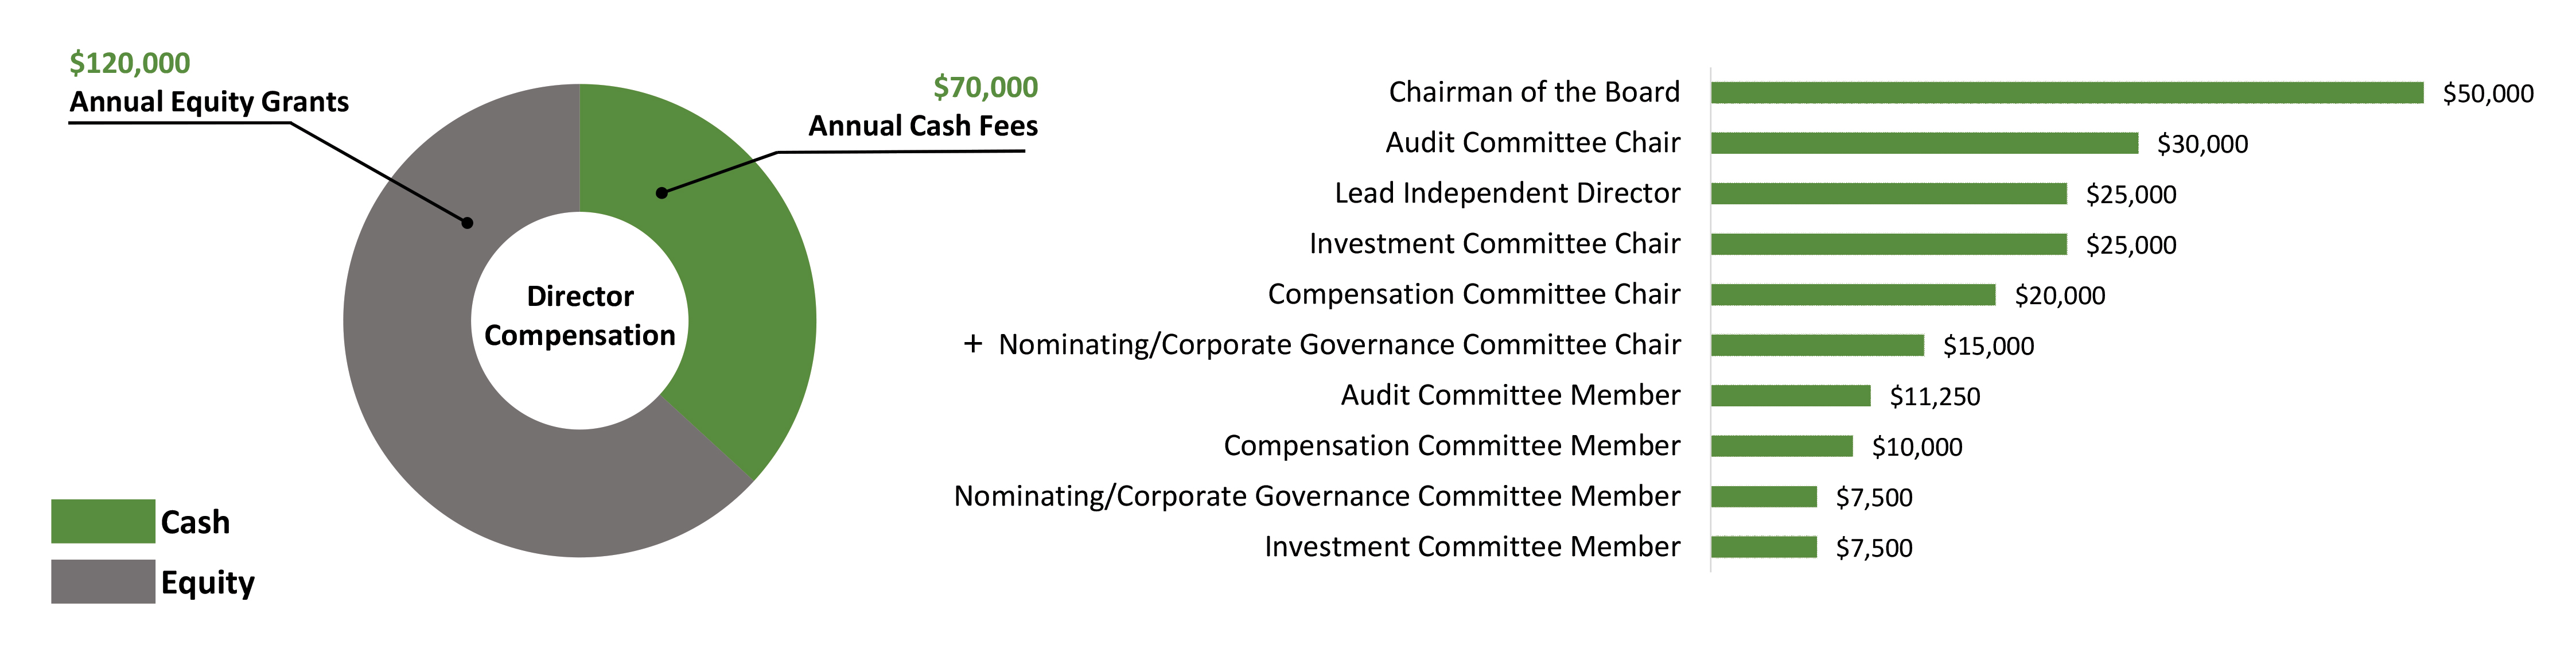Click the Director Compensation center label
The width and height of the screenshot is (2576, 652).
[580, 316]
